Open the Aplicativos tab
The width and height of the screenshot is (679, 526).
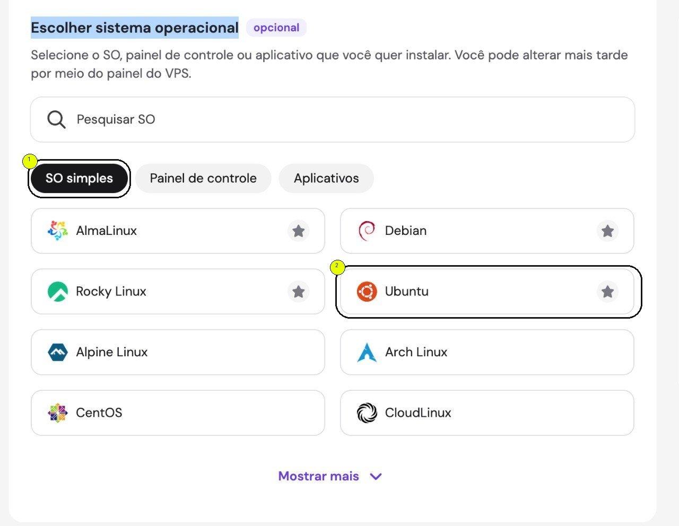click(326, 178)
